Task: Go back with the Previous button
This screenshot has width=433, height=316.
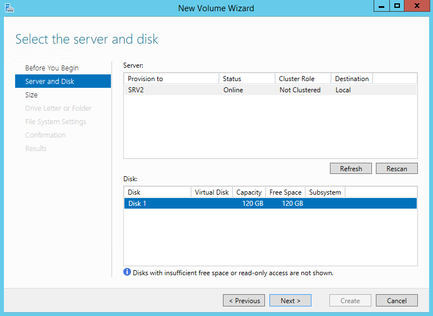Action: point(244,300)
